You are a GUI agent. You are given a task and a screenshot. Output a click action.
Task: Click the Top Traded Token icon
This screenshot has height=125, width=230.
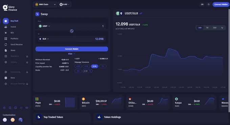(x=39, y=117)
